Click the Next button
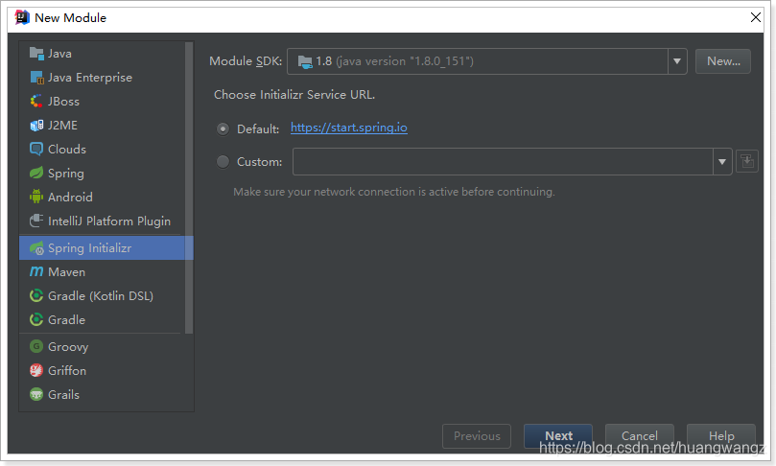Image resolution: width=776 pixels, height=466 pixels. point(558,436)
